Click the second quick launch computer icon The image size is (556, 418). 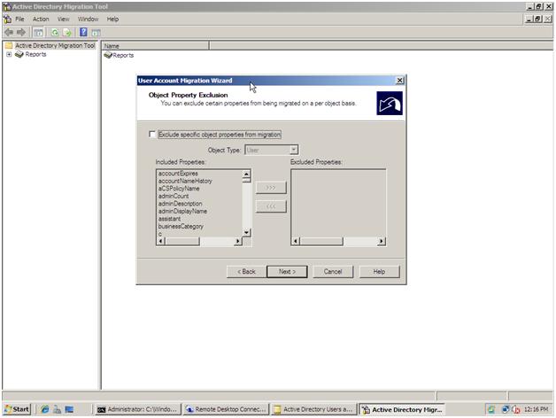(x=57, y=409)
